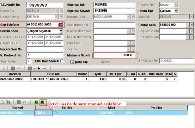Image resolution: width=195 pixels, height=128 pixels.
Task: Open Doktor Kodu lookup ellipsis button
Action: (x=188, y=25)
